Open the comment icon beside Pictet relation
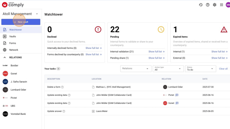The height and width of the screenshot is (129, 230). pyautogui.click(x=177, y=95)
